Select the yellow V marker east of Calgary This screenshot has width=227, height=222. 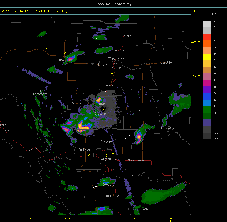(113, 154)
